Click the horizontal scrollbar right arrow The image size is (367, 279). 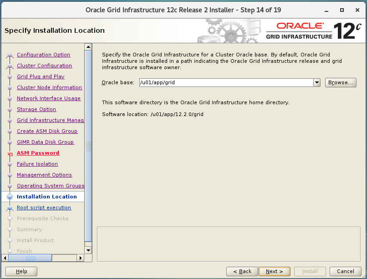pos(80,258)
